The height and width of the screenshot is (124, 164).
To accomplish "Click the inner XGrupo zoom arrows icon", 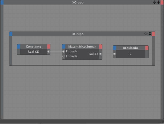I will point(150,34).
